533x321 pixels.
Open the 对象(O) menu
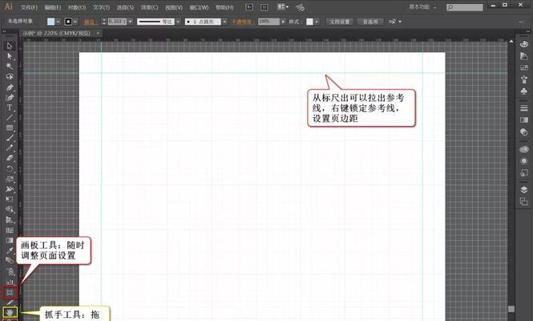click(77, 7)
